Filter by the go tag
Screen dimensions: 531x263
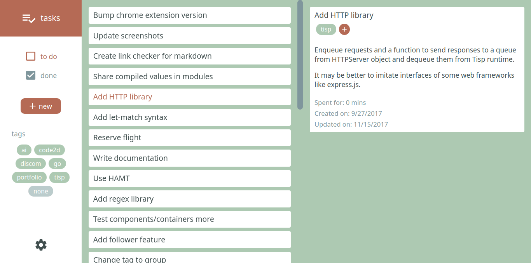tap(58, 164)
